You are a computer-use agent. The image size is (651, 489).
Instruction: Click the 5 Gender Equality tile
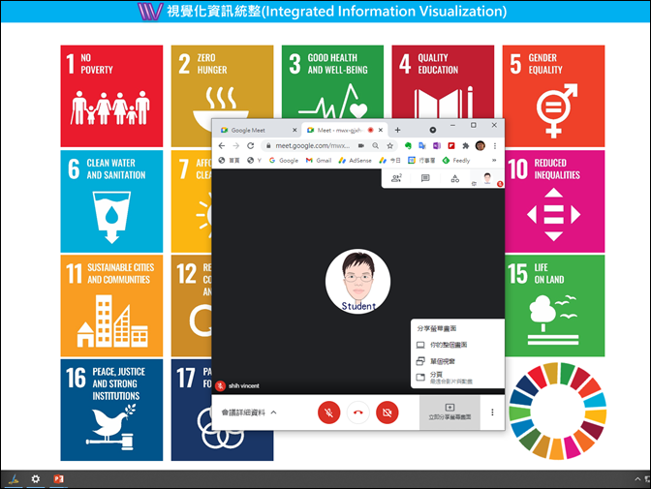pos(554,96)
